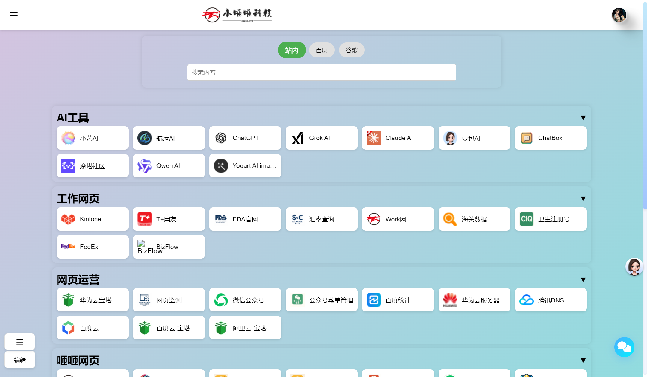The height and width of the screenshot is (377, 647).
Task: Collapse the 网页运营 section arrow
Action: [x=583, y=280]
